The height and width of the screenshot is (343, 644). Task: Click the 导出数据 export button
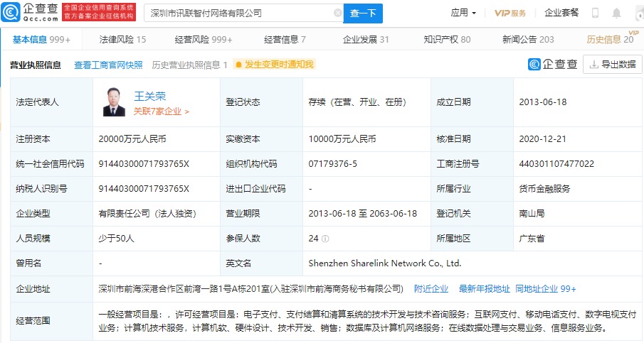point(613,65)
